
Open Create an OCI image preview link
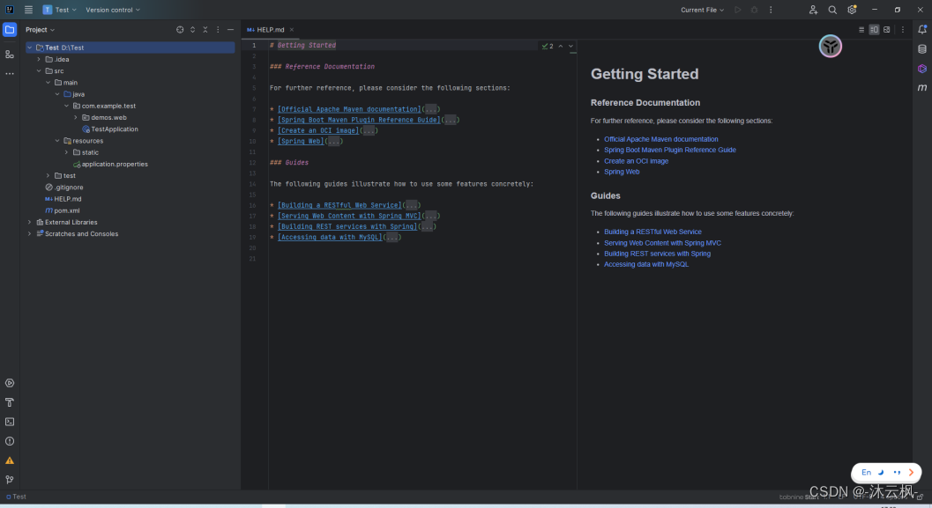(x=636, y=161)
